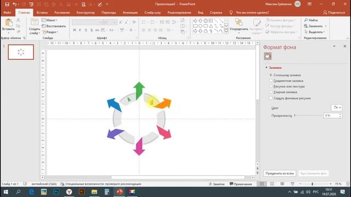
Task: Select the orange arrow shape on slide
Action: point(163,103)
